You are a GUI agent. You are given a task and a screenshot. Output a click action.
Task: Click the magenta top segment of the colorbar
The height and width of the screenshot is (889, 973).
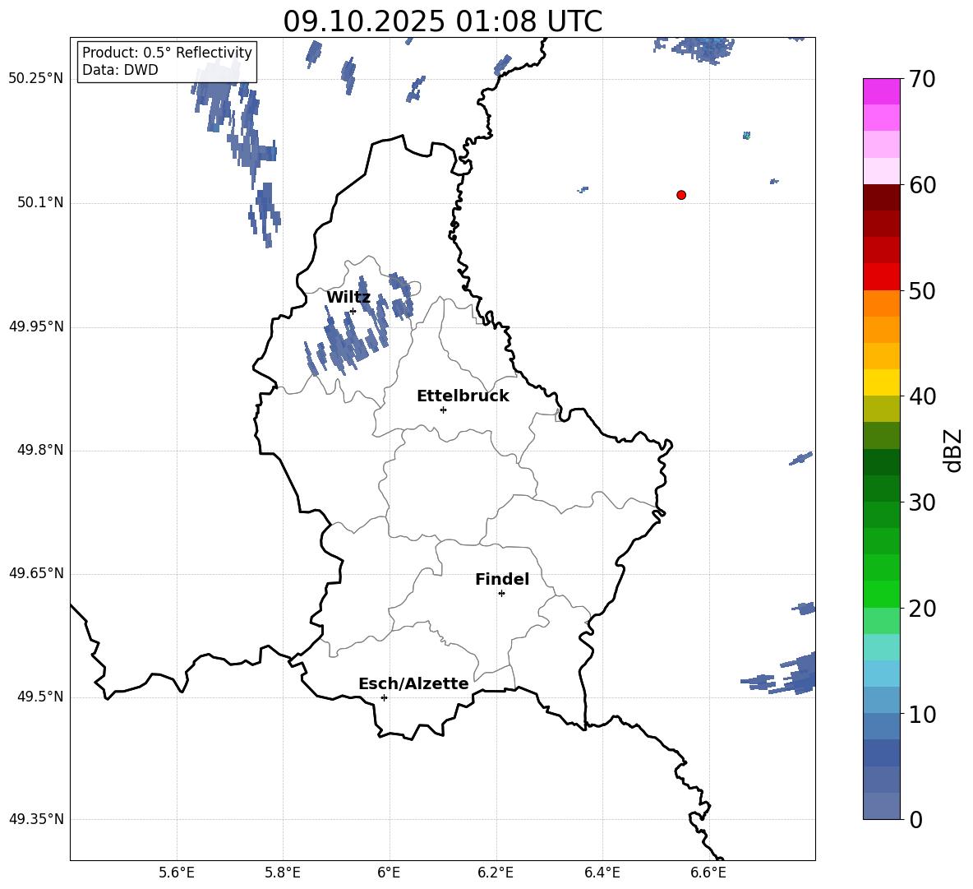pos(882,91)
